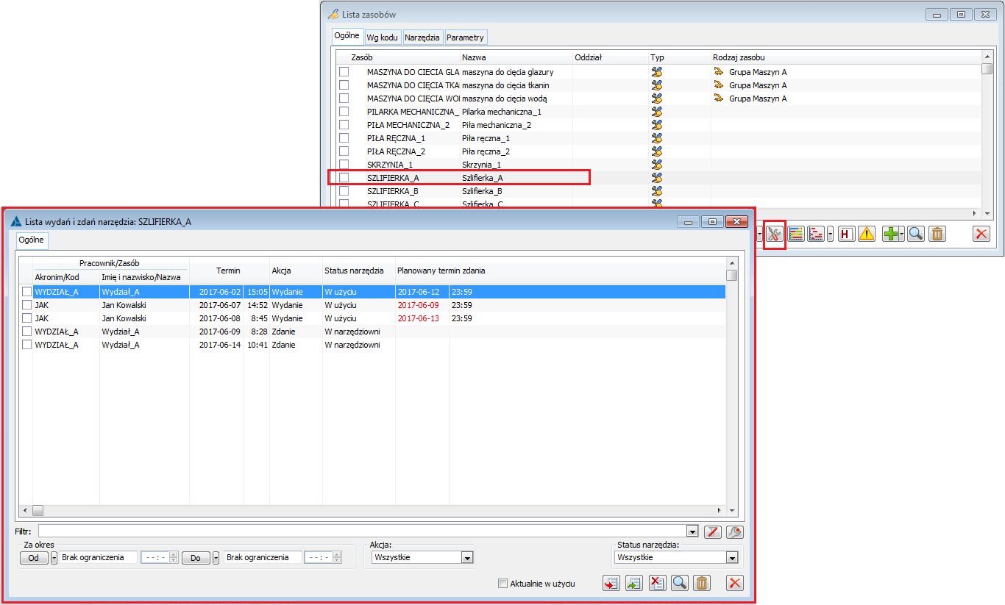Viewport: 1005px width, 605px height.
Task: Click into the Filtr input field
Action: (362, 531)
